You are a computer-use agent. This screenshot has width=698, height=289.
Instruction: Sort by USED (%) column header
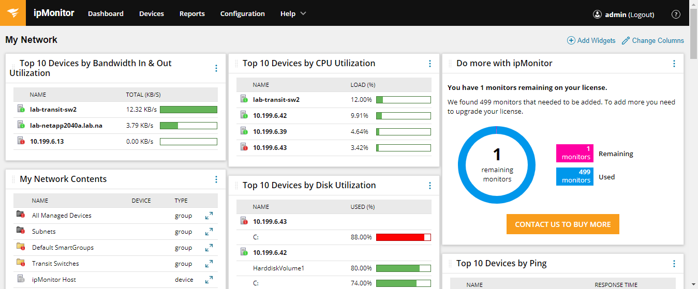362,207
